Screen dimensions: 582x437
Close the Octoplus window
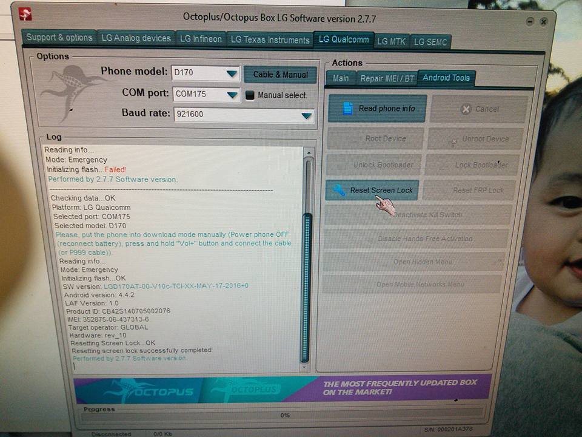(x=543, y=22)
